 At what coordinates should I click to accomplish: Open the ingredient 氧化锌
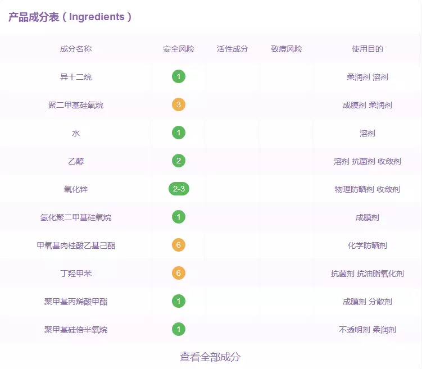click(76, 189)
